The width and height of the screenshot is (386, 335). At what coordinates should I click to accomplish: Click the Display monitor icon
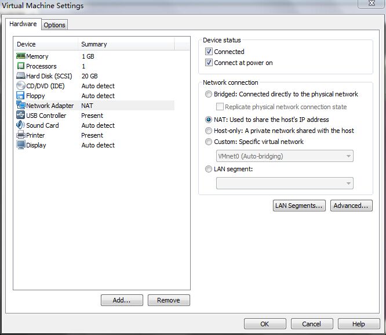(21, 145)
